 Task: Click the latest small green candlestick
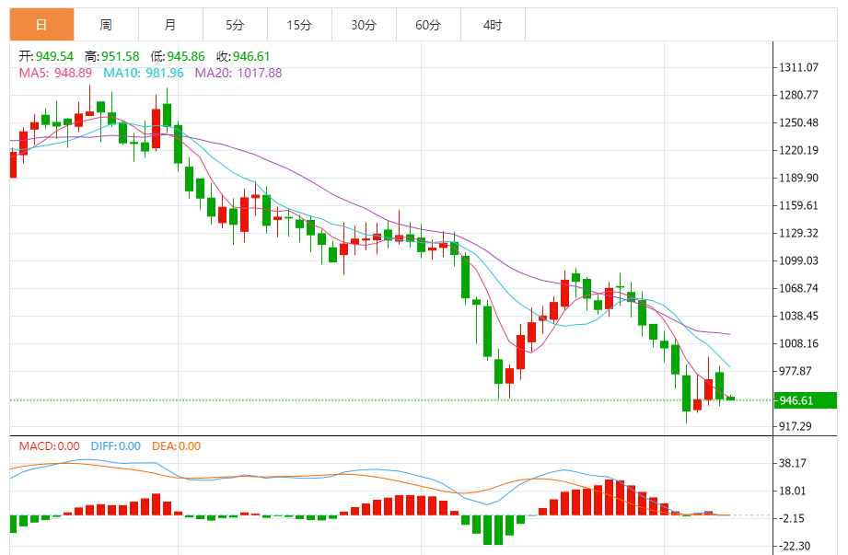[731, 399]
